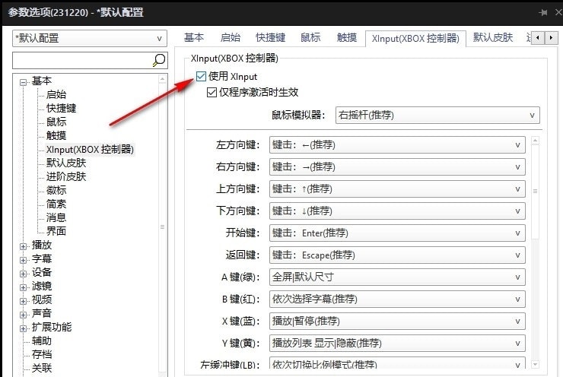Open the 左方向键 action dropdown
The height and width of the screenshot is (377, 563).
397,145
